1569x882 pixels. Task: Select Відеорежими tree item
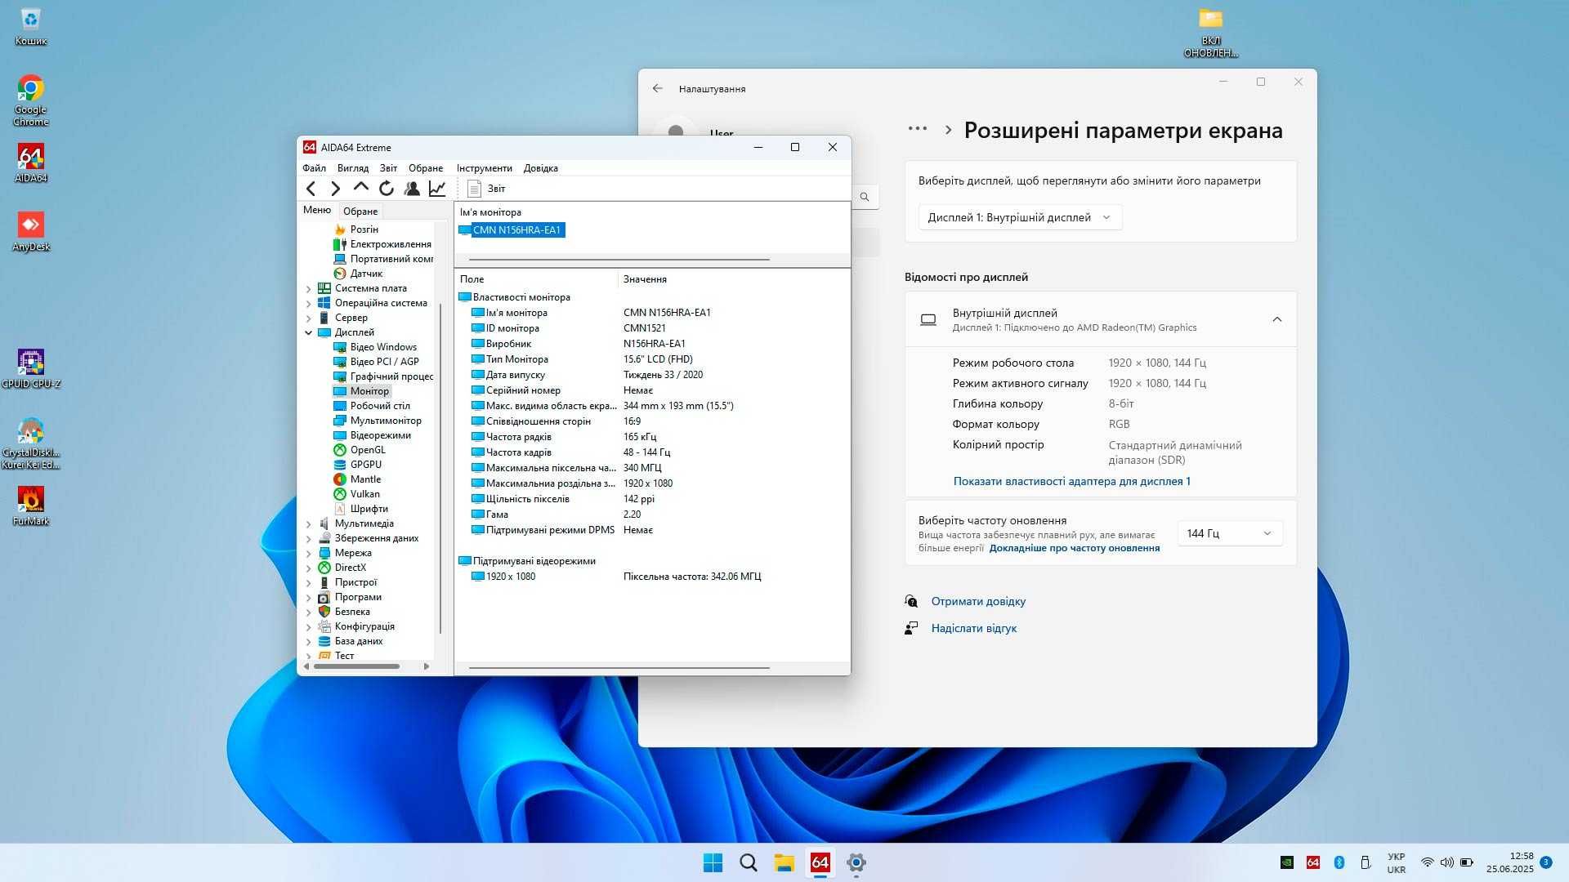pyautogui.click(x=372, y=435)
